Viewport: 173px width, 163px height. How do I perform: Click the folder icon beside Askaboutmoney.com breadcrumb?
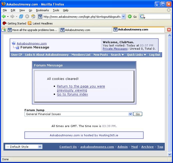coord(13,43)
